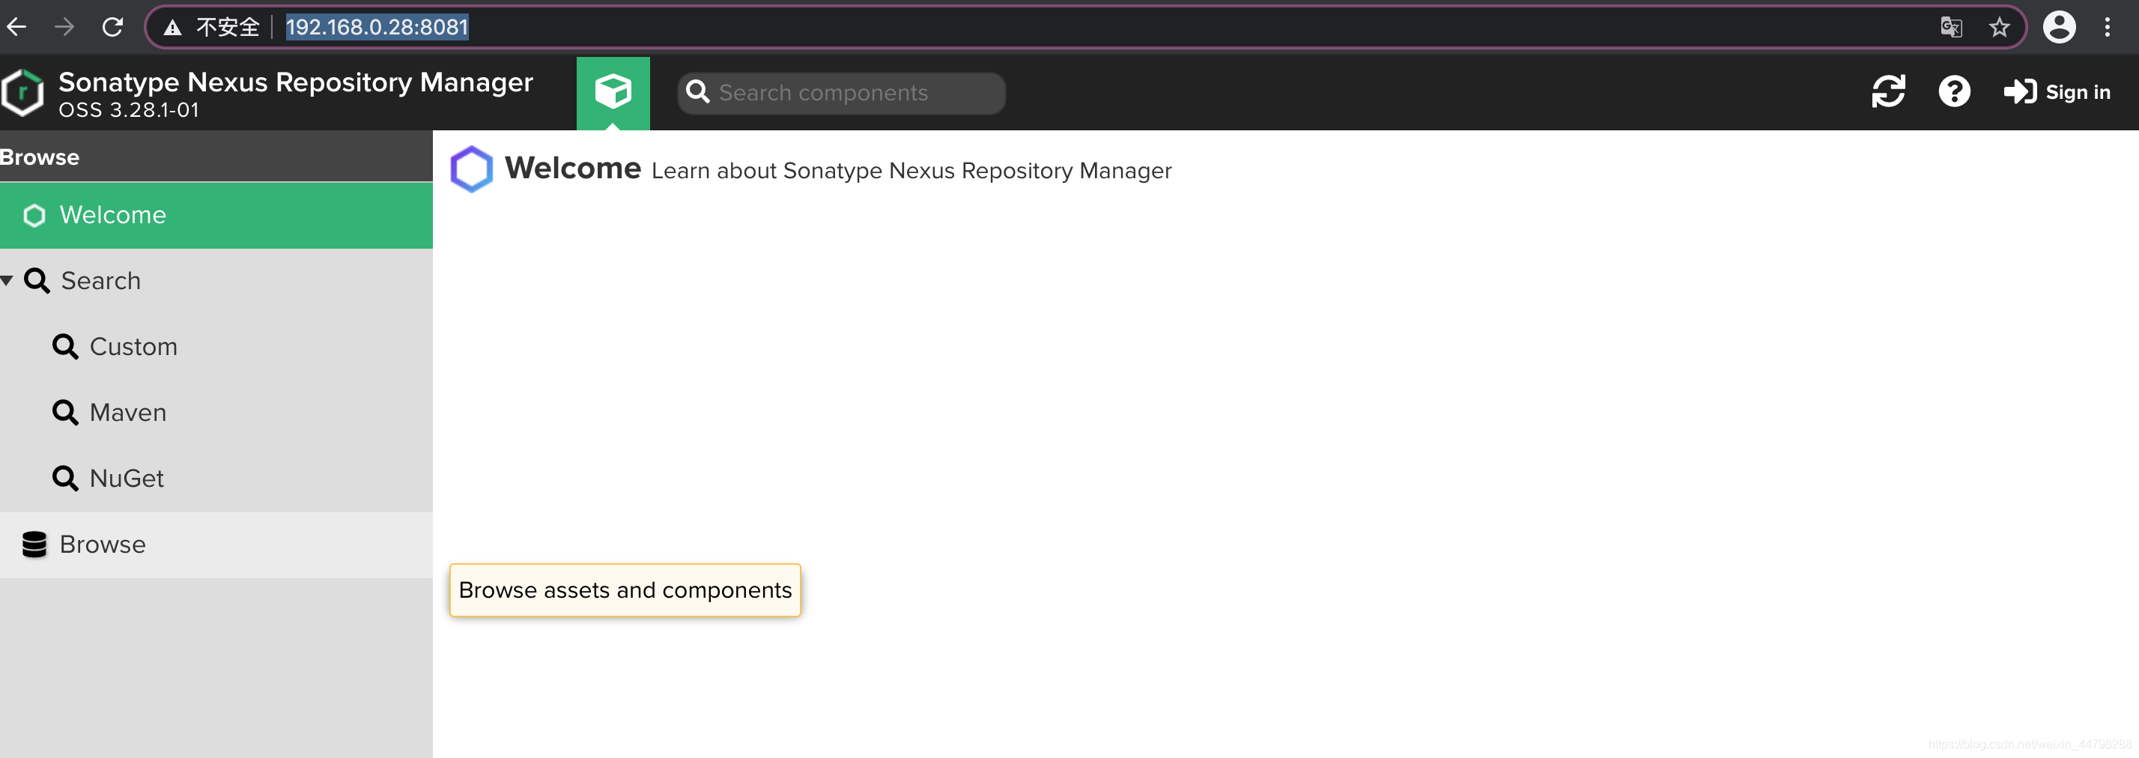Click the Sonatype Nexus Repository Manager title
This screenshot has width=2139, height=758.
(296, 82)
